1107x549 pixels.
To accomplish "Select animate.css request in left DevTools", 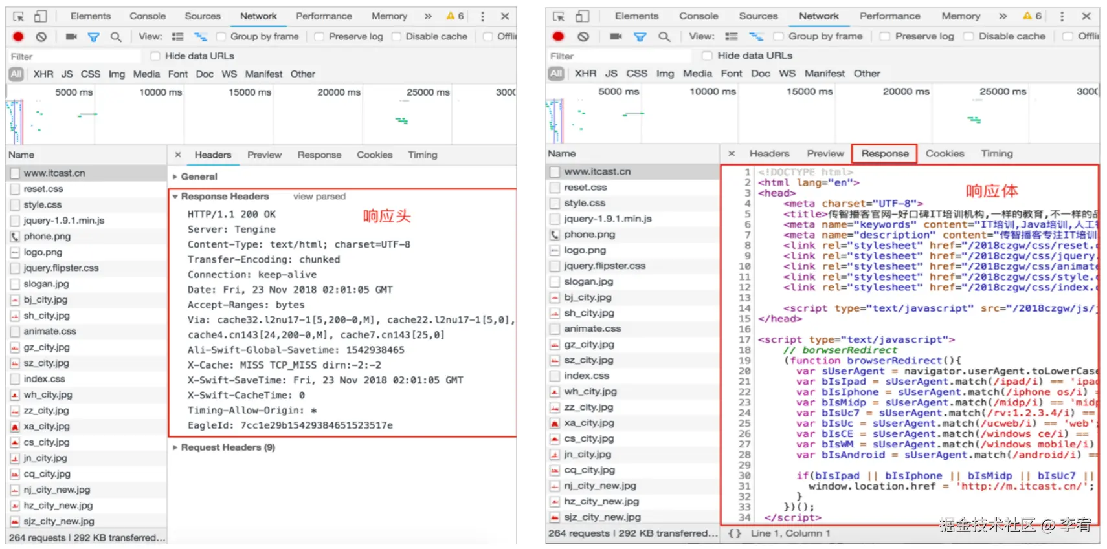I will (x=87, y=332).
